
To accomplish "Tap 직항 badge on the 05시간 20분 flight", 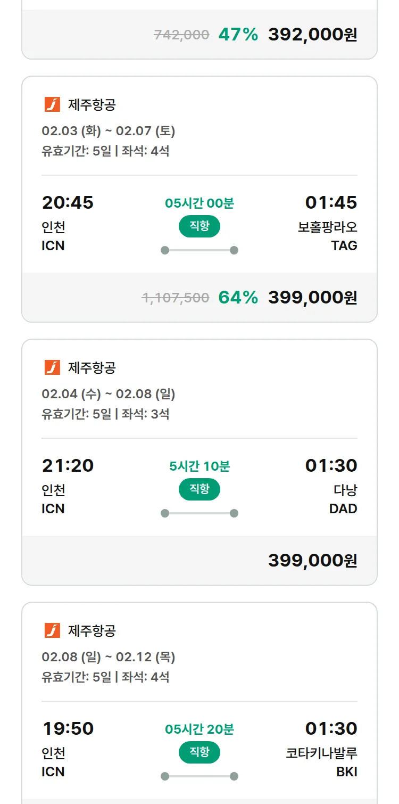I will pos(199,752).
